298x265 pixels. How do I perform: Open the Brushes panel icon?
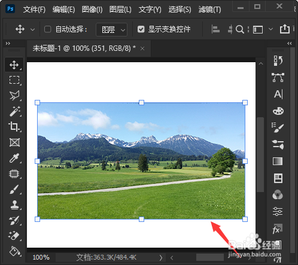(278, 127)
